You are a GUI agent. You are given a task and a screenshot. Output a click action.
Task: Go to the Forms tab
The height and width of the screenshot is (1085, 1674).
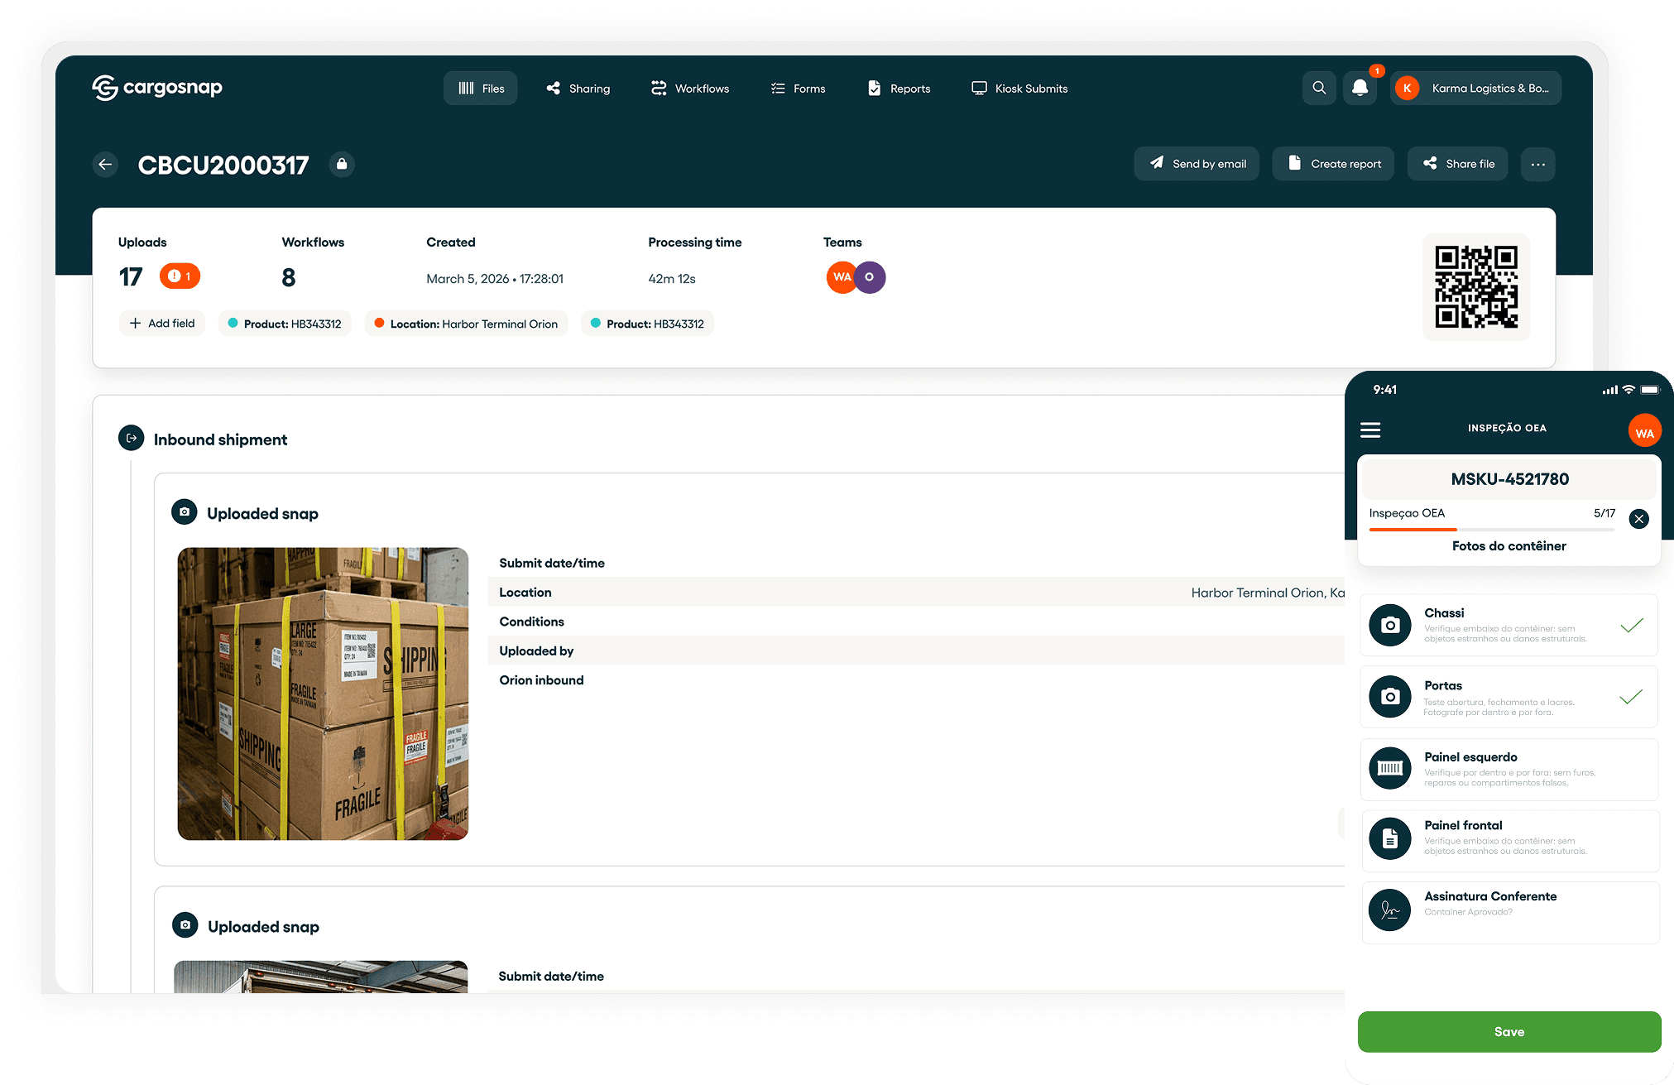click(x=798, y=89)
